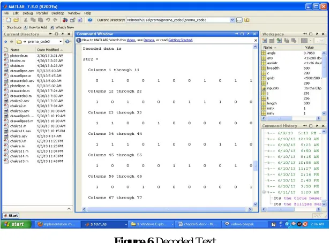Dismiss the New to MATLAB info bar
330x243 pixels.
(256, 40)
